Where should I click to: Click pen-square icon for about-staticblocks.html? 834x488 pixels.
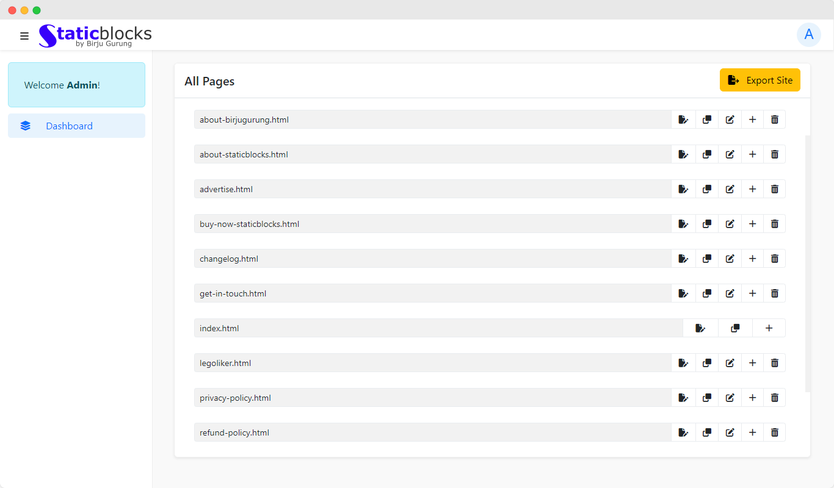730,154
